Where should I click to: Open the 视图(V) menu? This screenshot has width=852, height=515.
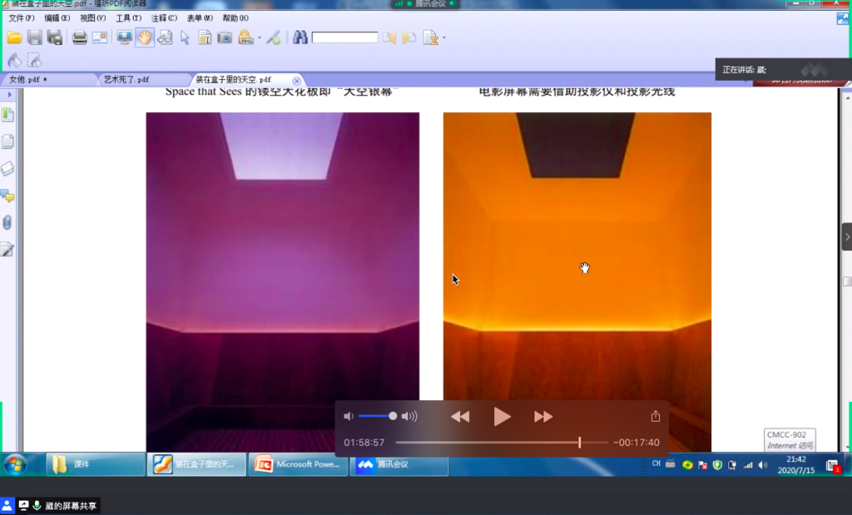[93, 18]
